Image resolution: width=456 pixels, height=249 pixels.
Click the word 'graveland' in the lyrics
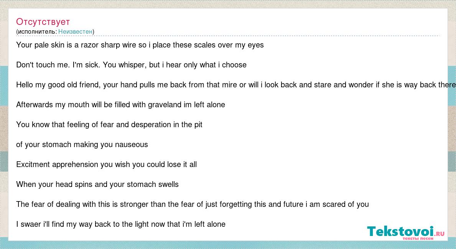tap(165, 105)
